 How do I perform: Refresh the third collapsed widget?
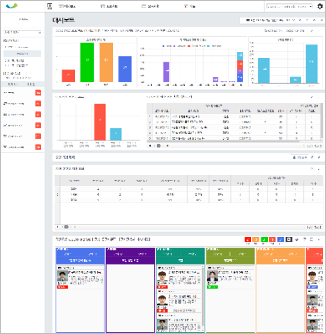point(312,157)
